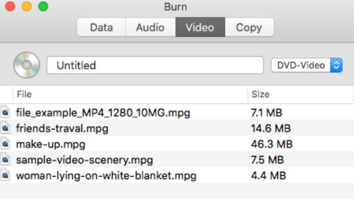Click the file icon for file_example_MP4_1280_10MG.mpg
The width and height of the screenshot is (354, 205).
[x=5, y=113]
